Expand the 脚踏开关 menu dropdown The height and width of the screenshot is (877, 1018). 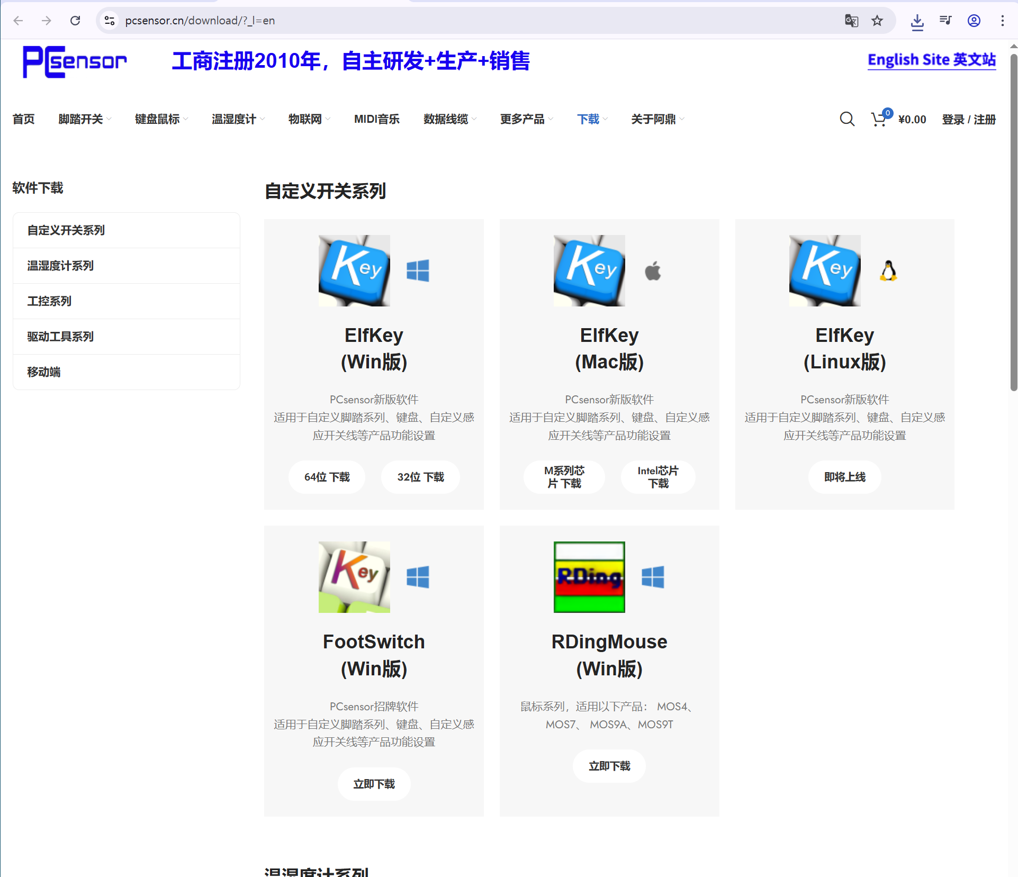point(85,119)
